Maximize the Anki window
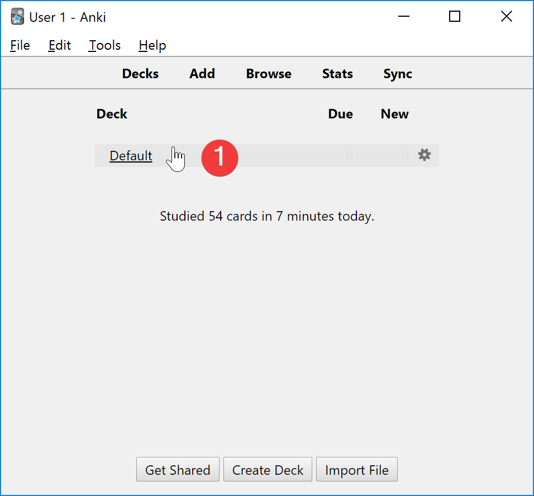This screenshot has height=496, width=534. 455,16
